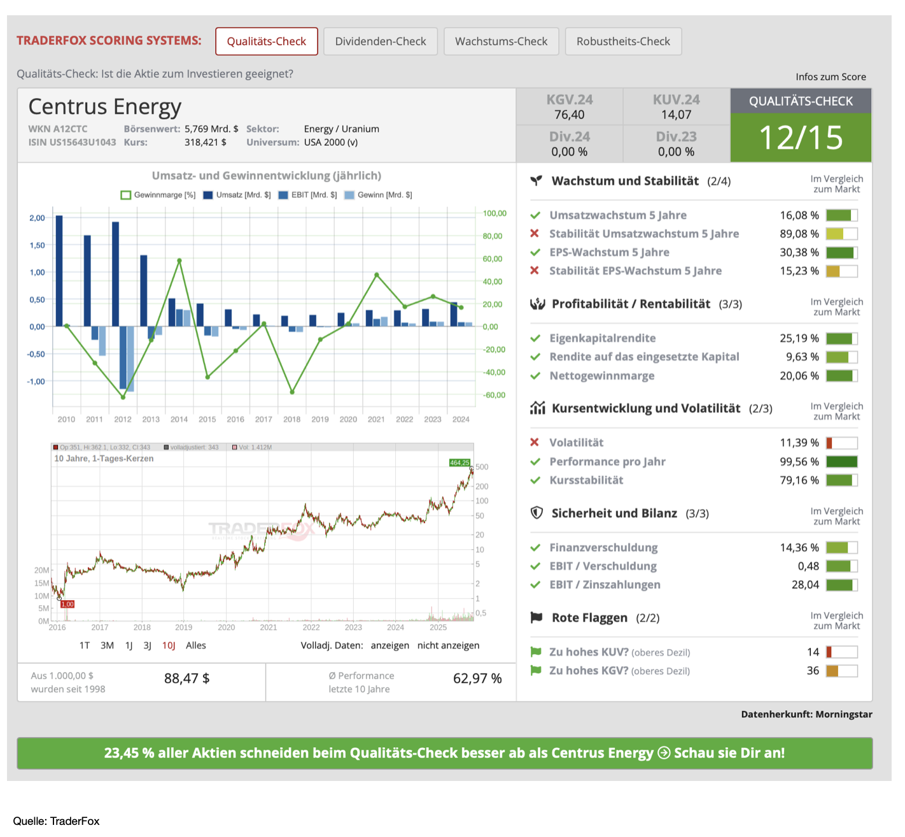Screen dimensions: 905x837
Task: Toggle the Gewinnmarge [%] legend entry
Action: [x=158, y=195]
